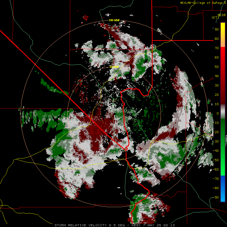Select the 0 value on velocity scale
The height and width of the screenshot is (227, 227).
[x=218, y=113]
